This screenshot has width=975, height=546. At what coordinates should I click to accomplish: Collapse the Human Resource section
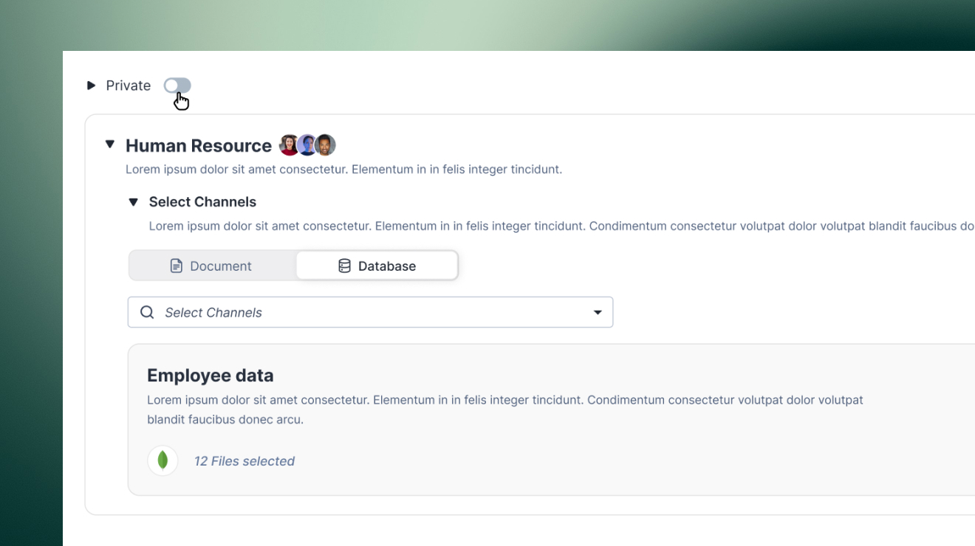(x=110, y=145)
